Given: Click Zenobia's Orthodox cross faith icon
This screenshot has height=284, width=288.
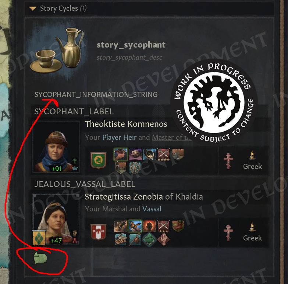Looking at the screenshot, I should (228, 233).
